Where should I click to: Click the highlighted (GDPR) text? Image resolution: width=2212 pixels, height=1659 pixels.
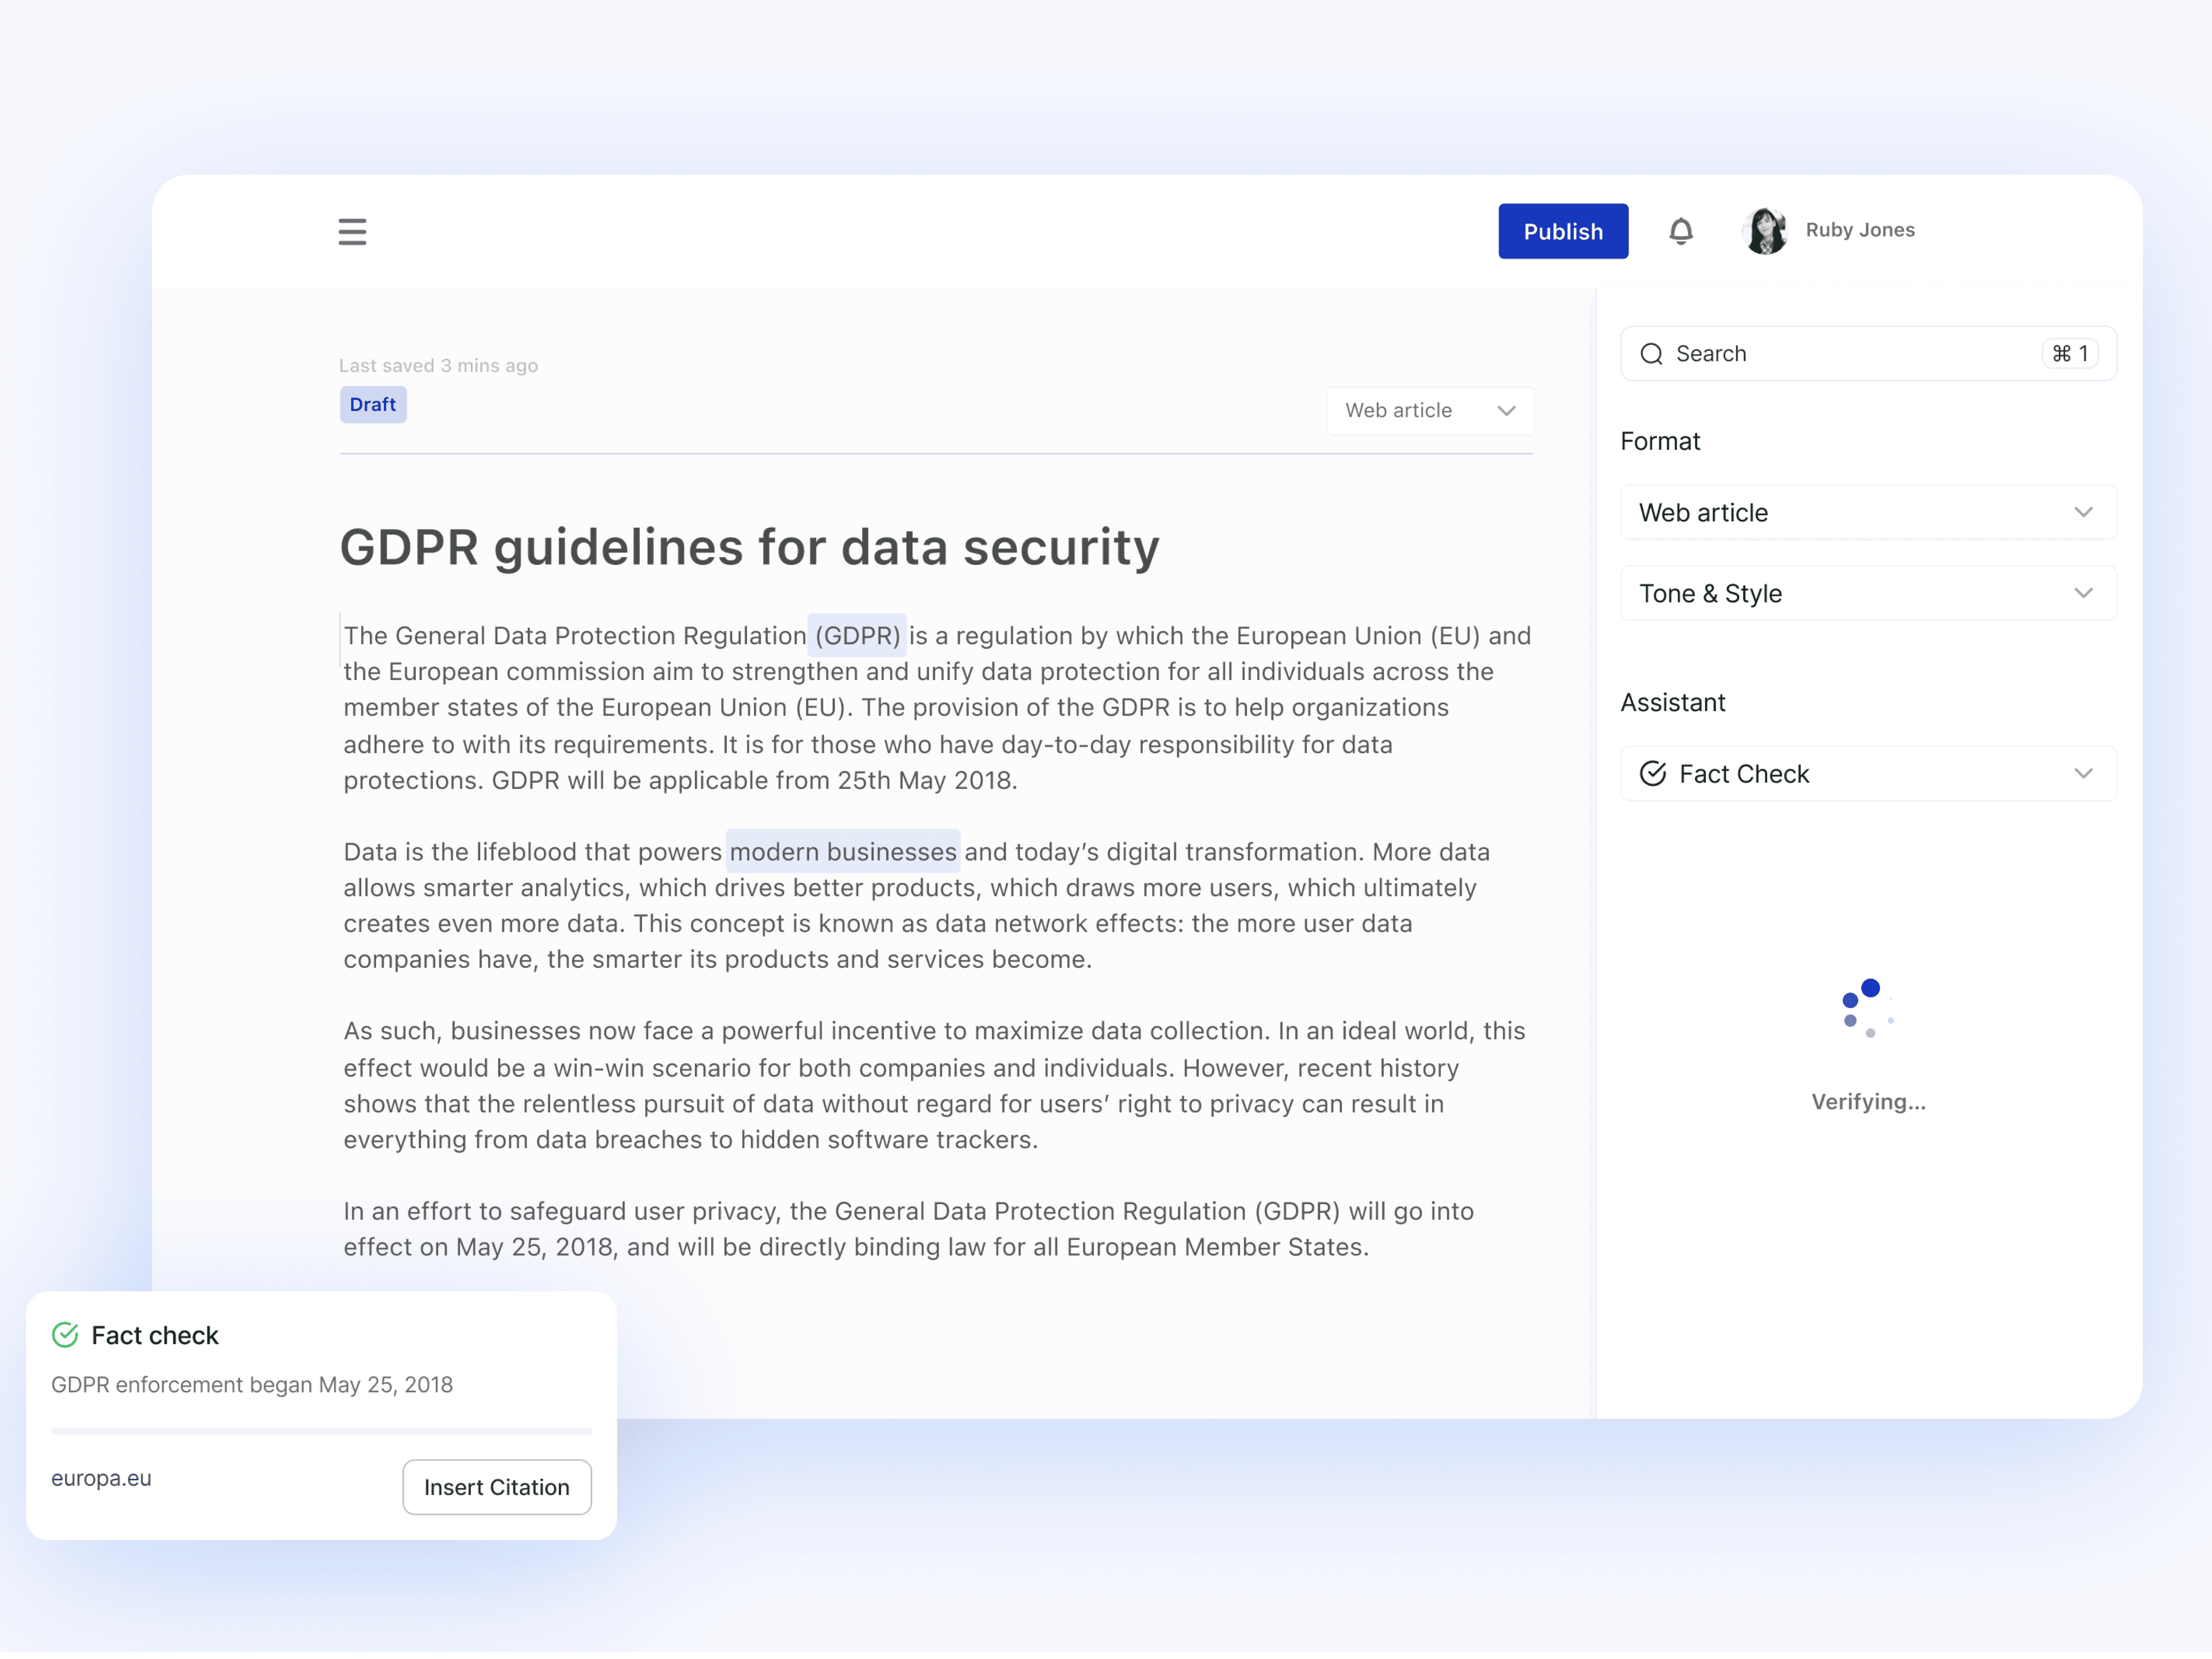click(x=857, y=636)
